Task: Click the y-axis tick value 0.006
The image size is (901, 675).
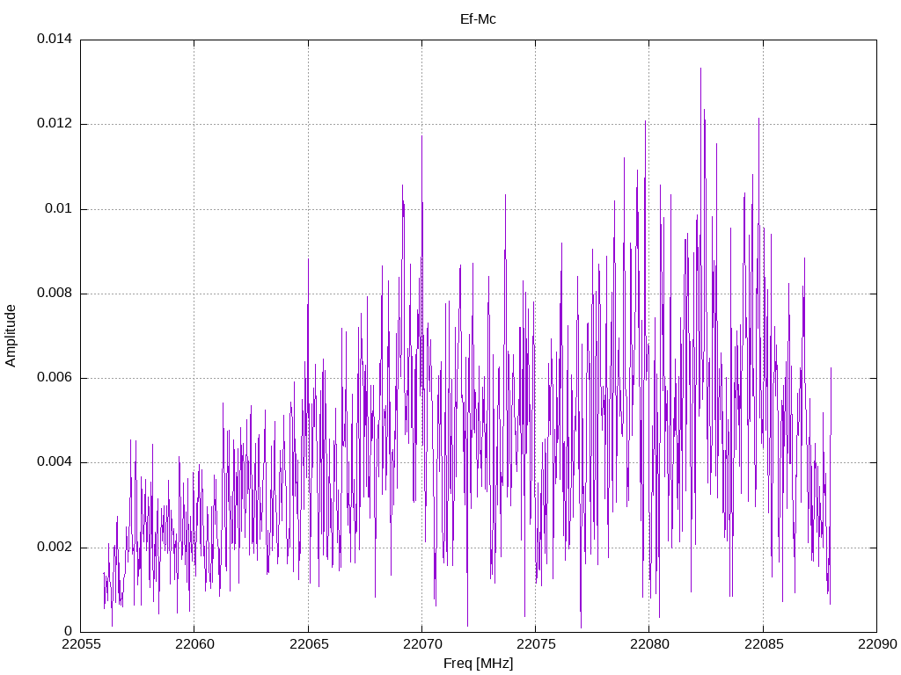Action: pyautogui.click(x=55, y=378)
